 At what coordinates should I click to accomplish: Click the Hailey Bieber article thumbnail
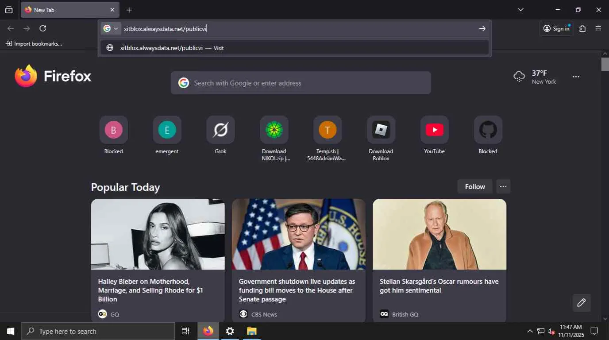(x=158, y=234)
